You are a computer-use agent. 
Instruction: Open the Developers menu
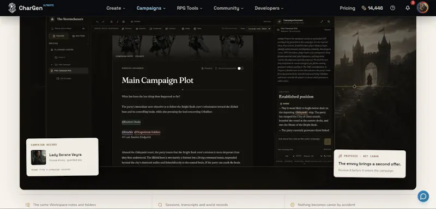click(x=269, y=8)
